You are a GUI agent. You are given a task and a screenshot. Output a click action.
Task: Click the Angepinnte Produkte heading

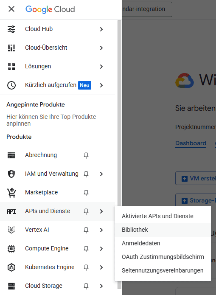36,104
